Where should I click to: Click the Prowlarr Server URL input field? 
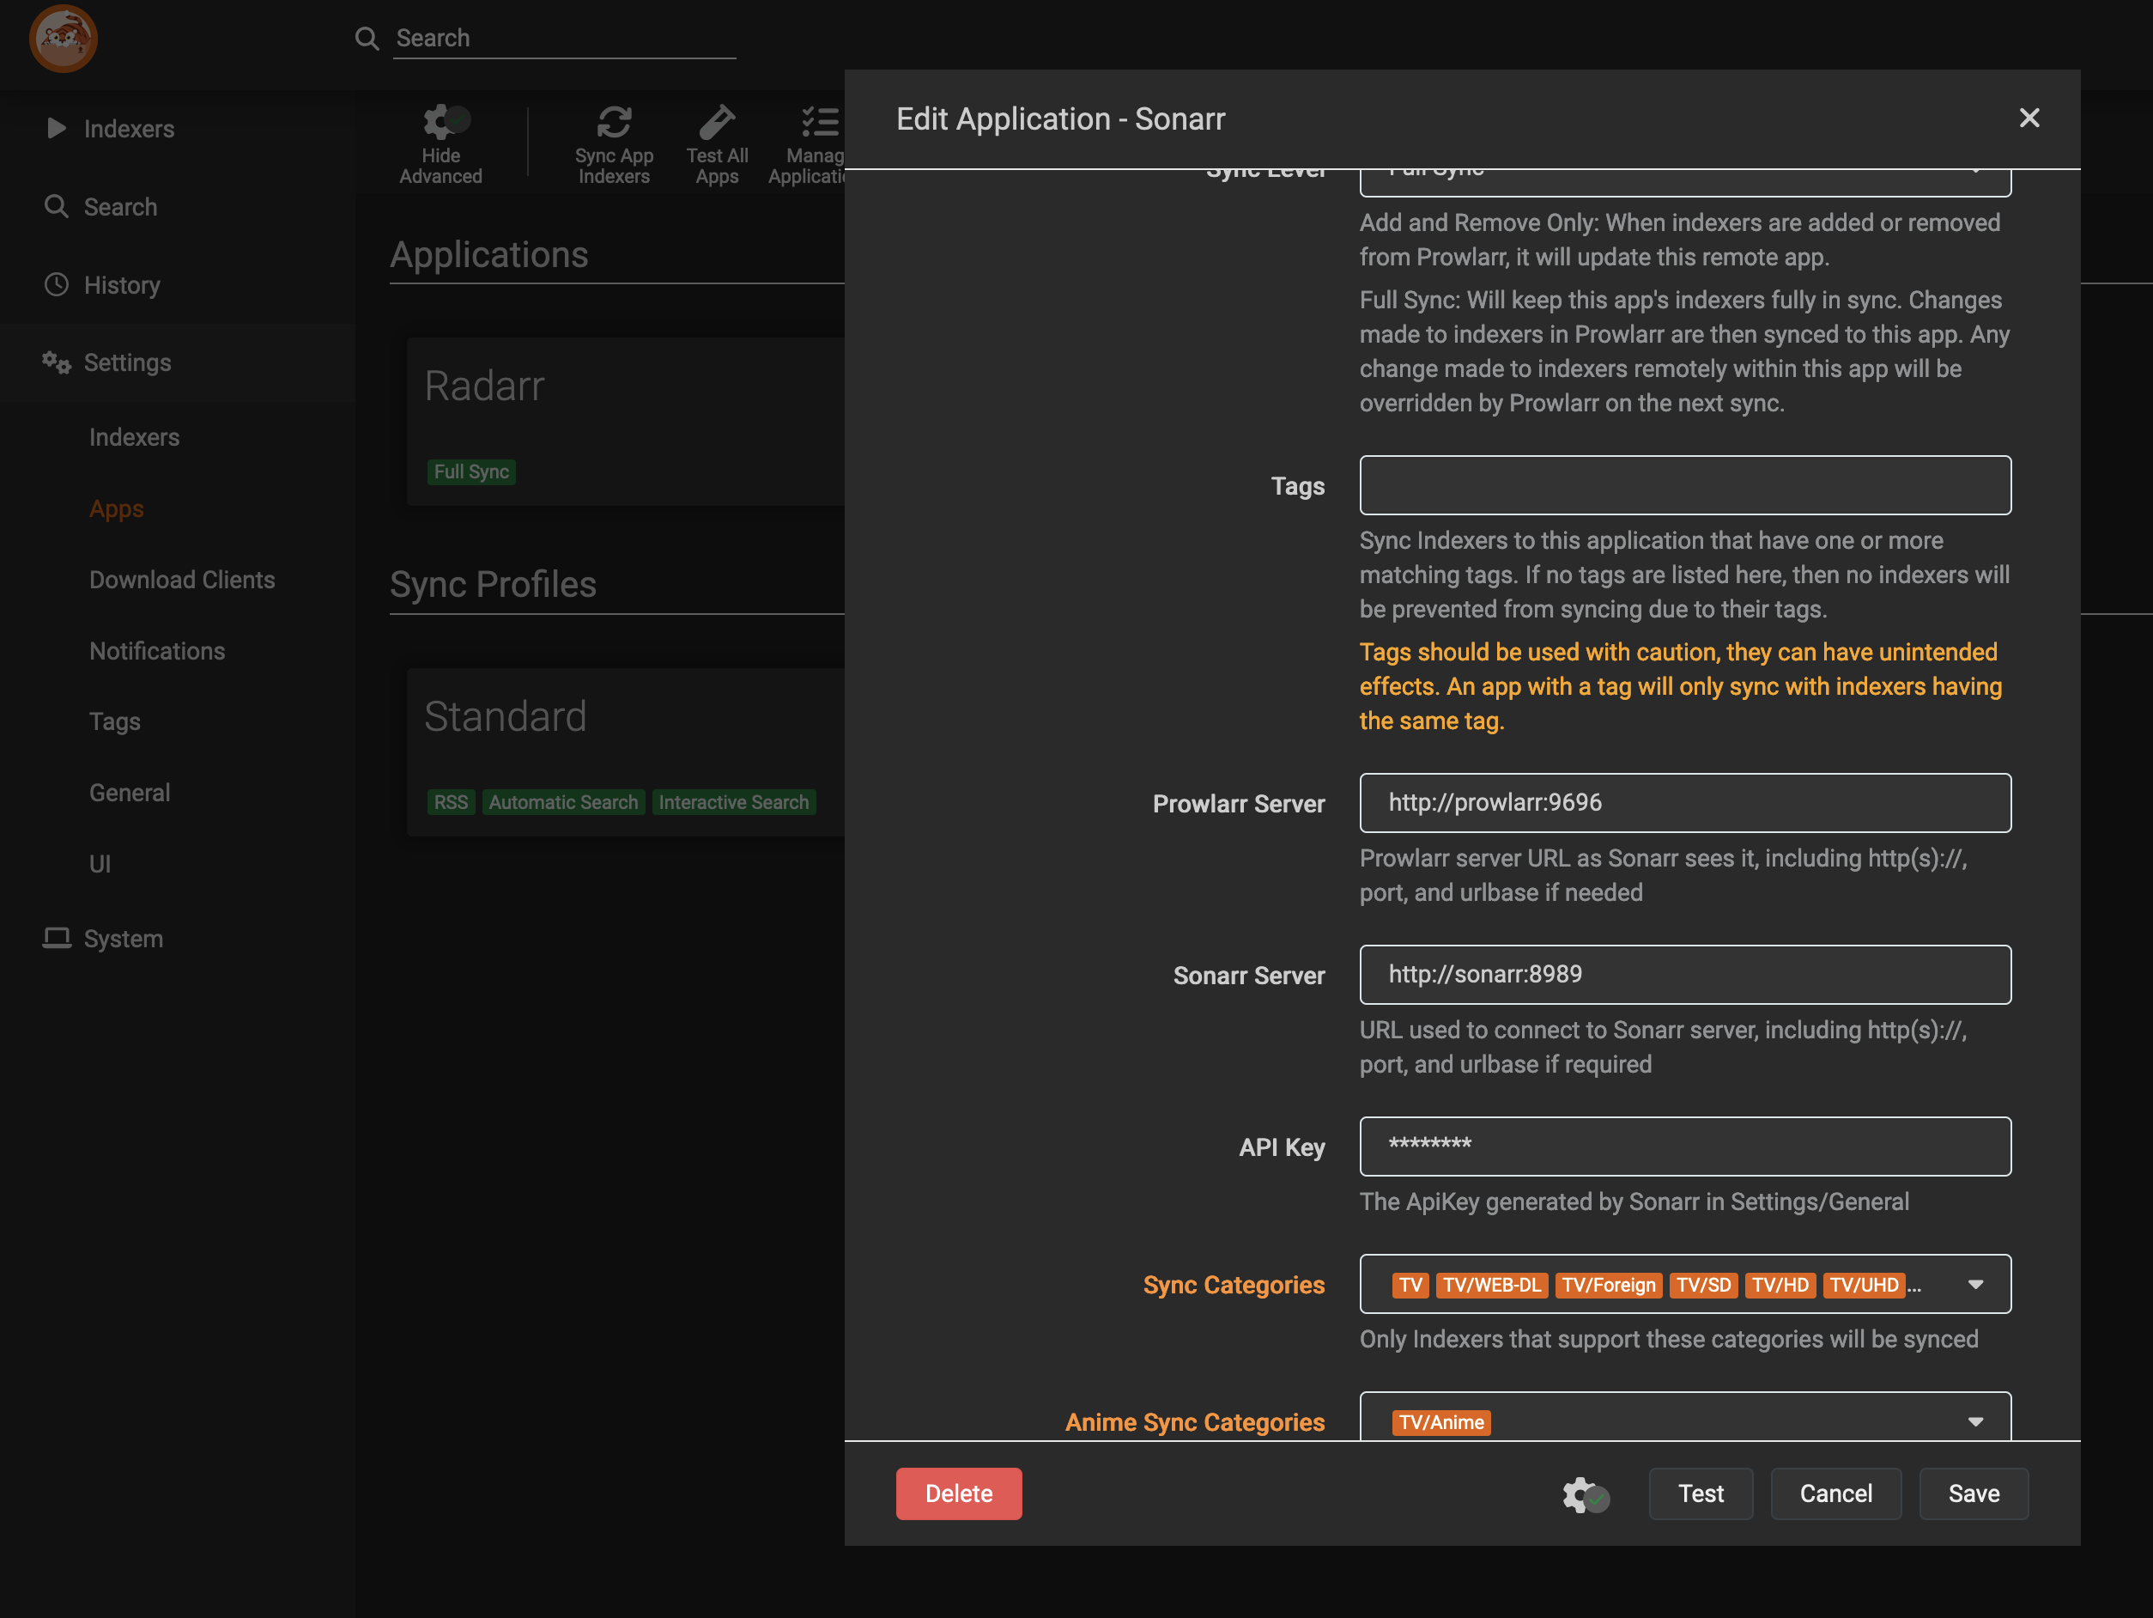click(x=1686, y=802)
